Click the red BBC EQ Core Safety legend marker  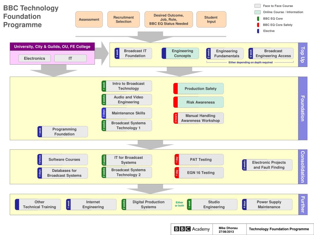[x=258, y=25]
